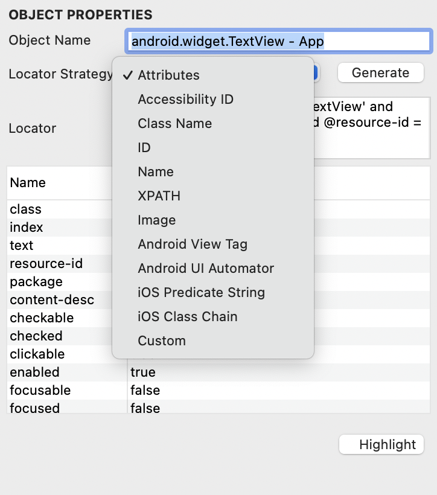This screenshot has height=495, width=437.
Task: Select iOS Predicate String option
Action: click(x=201, y=292)
